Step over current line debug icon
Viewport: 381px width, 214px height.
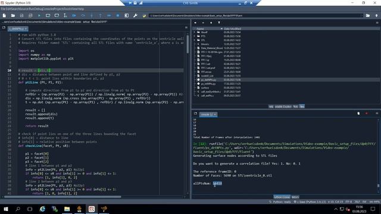click(x=83, y=15)
